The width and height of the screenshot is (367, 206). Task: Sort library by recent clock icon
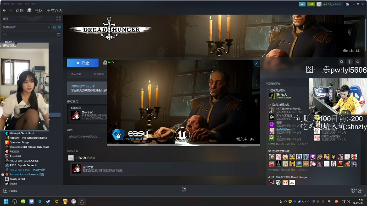pyautogui.click(x=55, y=27)
